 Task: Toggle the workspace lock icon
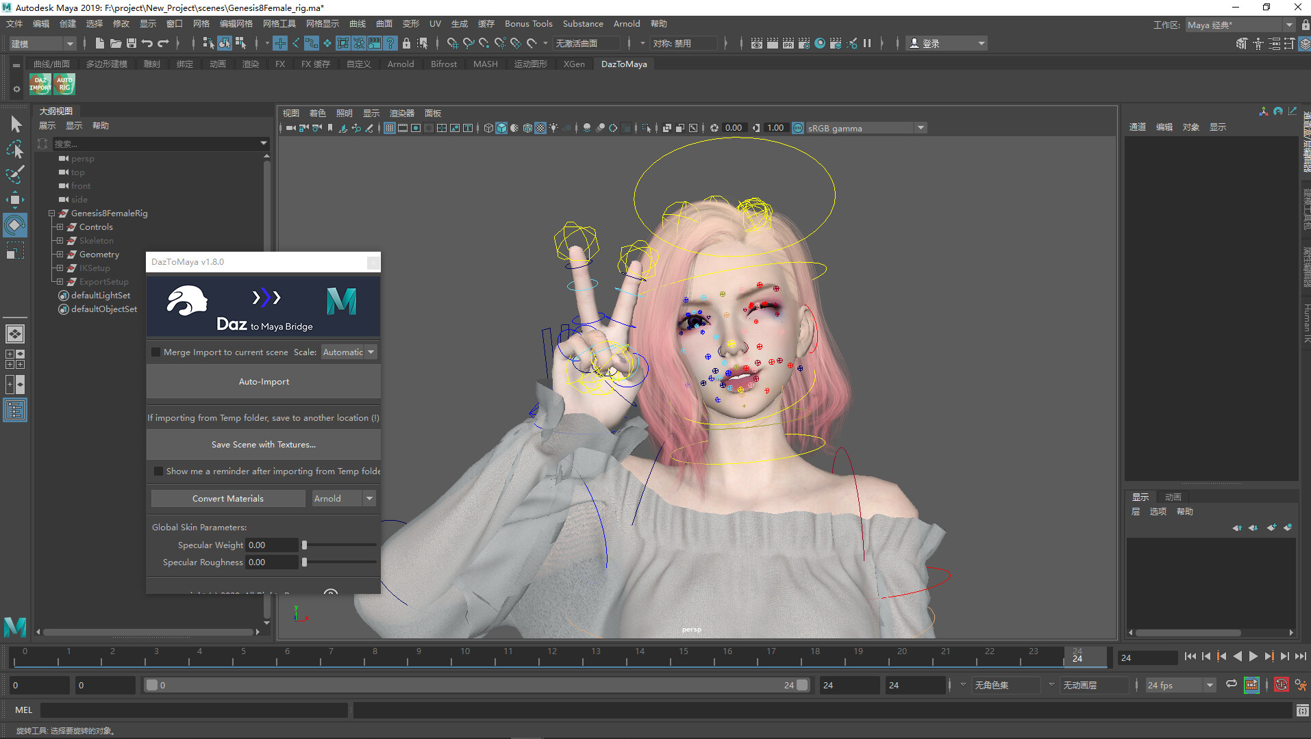pos(1306,25)
